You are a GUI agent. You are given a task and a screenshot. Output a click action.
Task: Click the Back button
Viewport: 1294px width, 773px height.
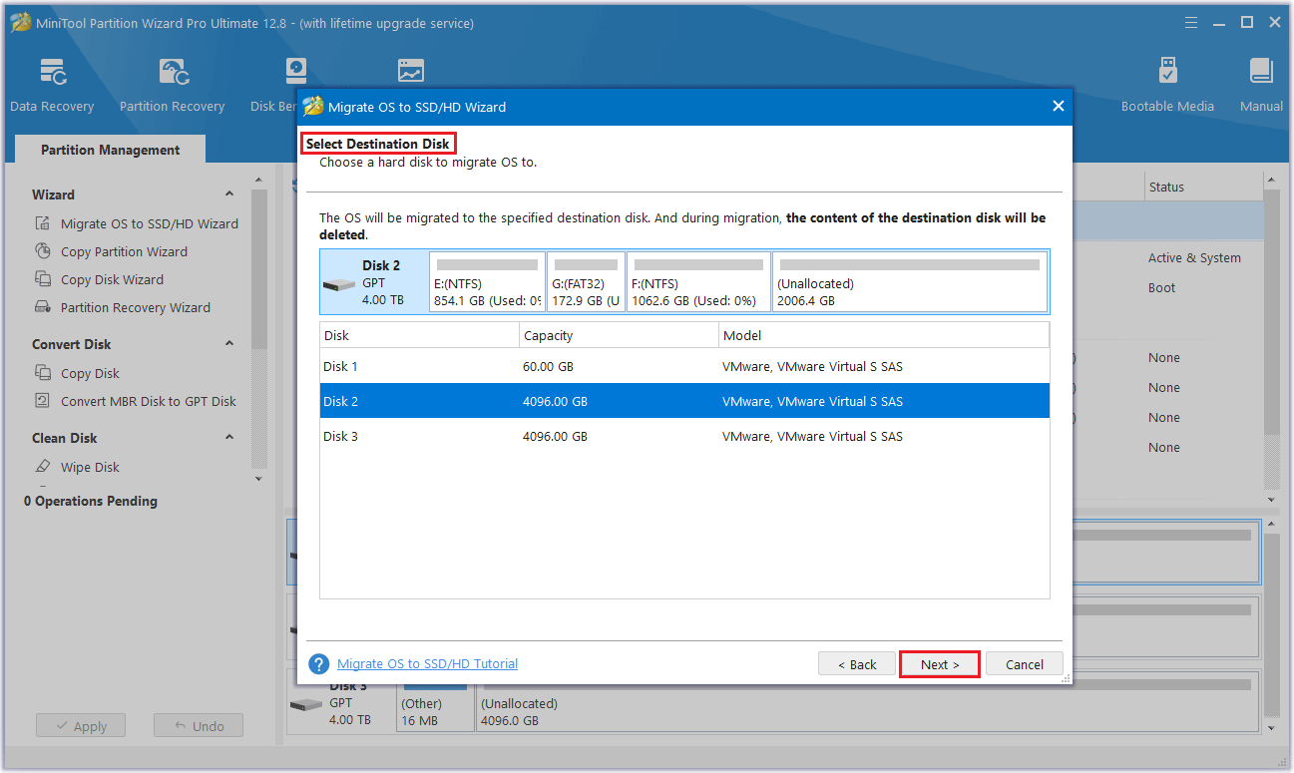[857, 664]
